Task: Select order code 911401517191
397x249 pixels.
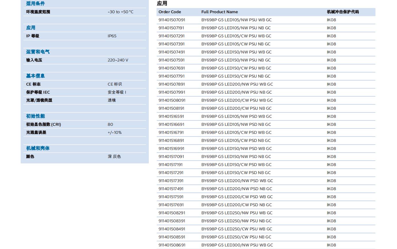Action: coord(171,165)
